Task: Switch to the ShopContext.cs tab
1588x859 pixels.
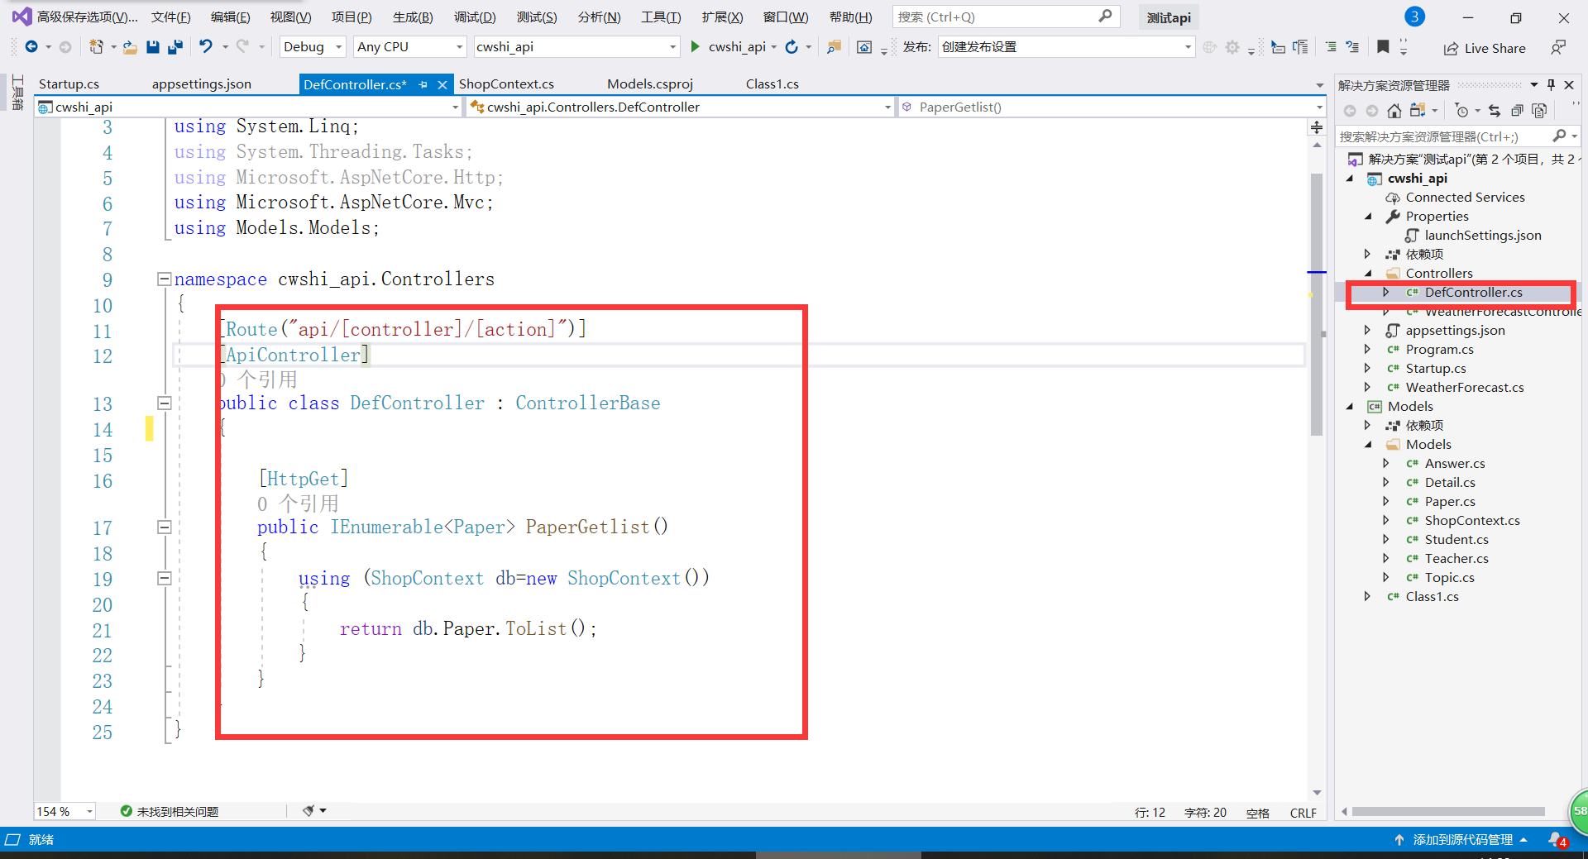Action: pyautogui.click(x=507, y=84)
